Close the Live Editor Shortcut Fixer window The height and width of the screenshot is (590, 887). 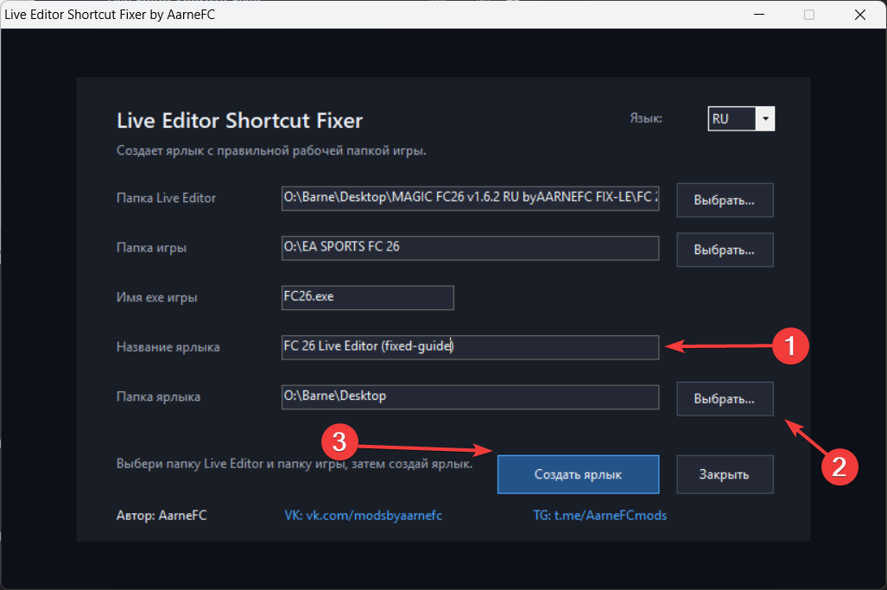(x=860, y=14)
